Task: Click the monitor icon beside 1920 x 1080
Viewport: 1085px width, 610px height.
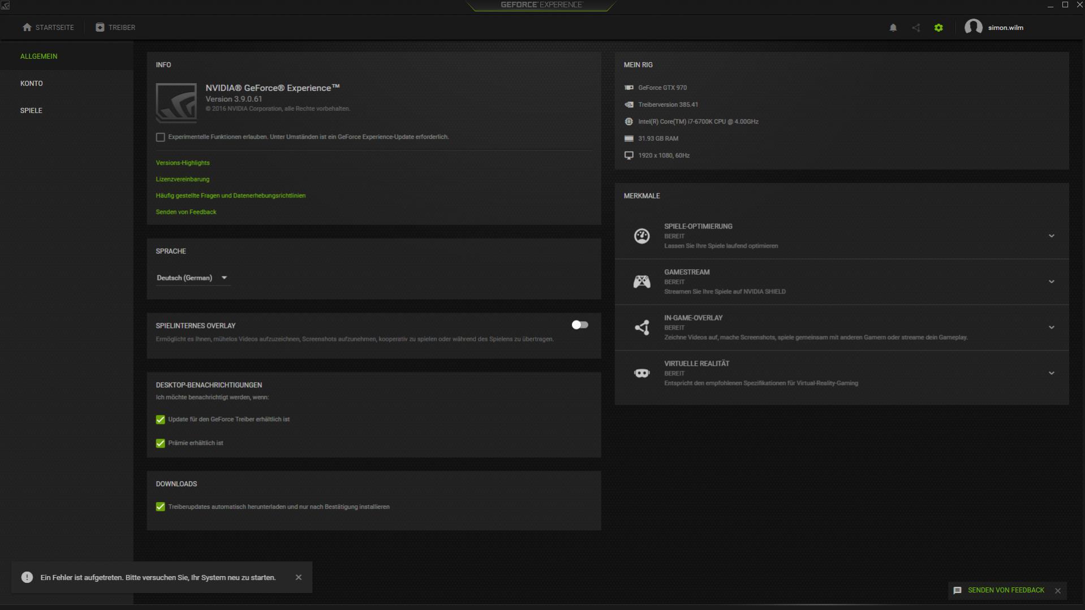Action: click(x=628, y=155)
